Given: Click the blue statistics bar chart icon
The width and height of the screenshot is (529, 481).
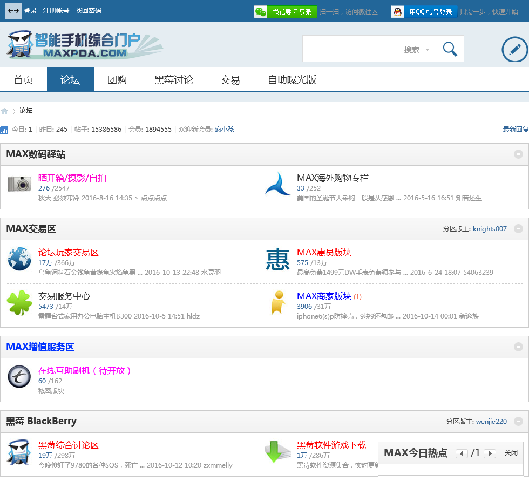Looking at the screenshot, I should 4,130.
